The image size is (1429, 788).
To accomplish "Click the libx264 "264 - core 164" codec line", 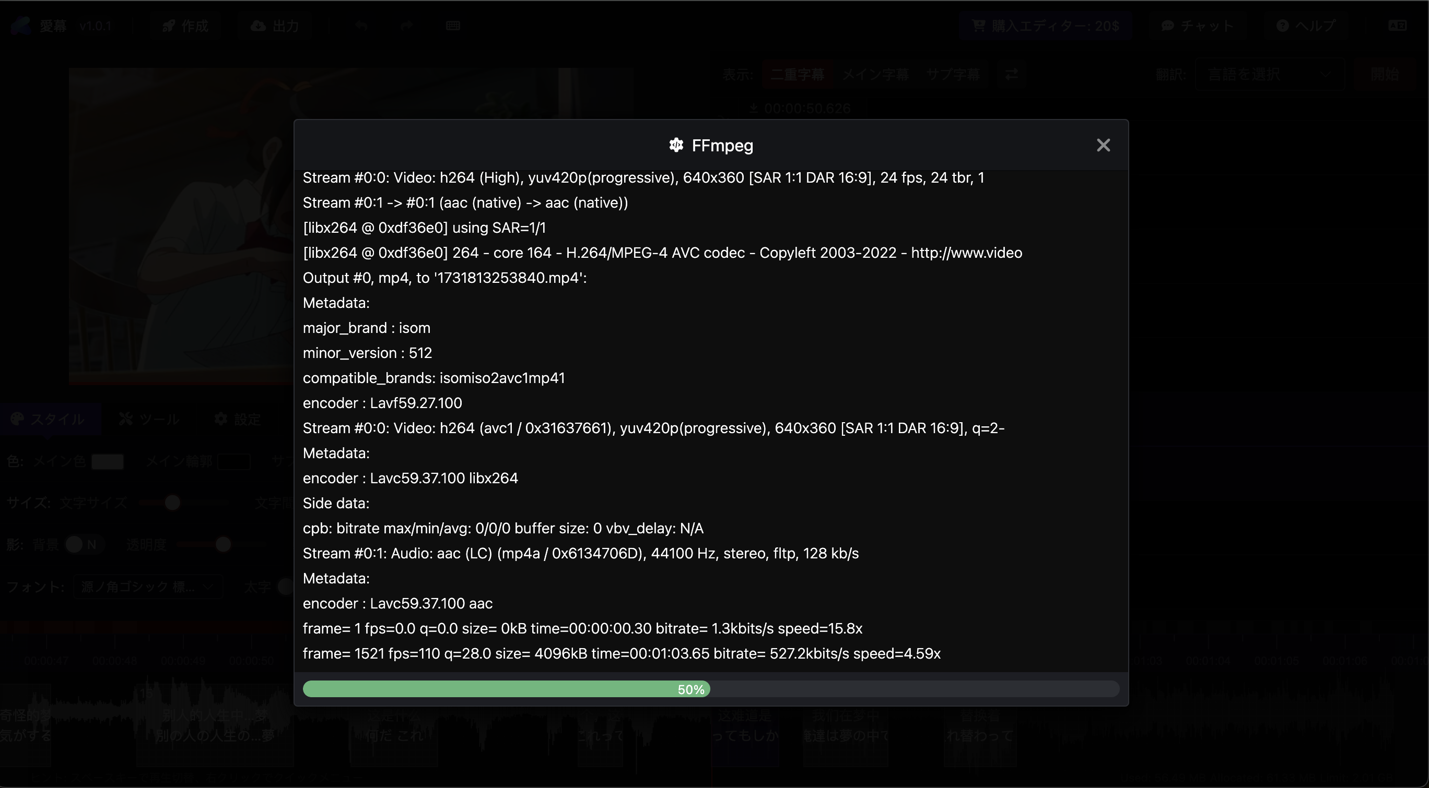I will point(662,252).
